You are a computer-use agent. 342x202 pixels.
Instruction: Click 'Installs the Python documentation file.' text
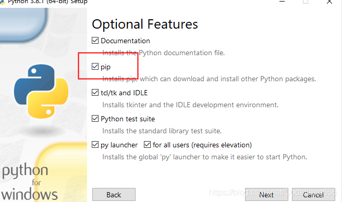(x=164, y=53)
